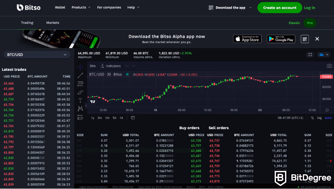334x189 pixels.
Task: Set chart range to 5d
Action: click(114, 118)
